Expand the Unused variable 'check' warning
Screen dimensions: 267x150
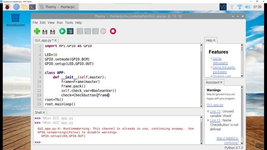pos(208,111)
